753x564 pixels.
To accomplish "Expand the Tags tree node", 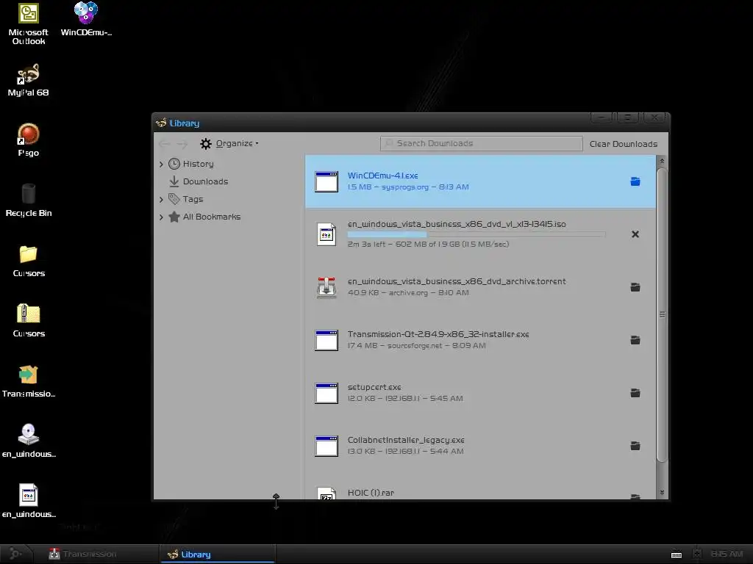I will [161, 199].
